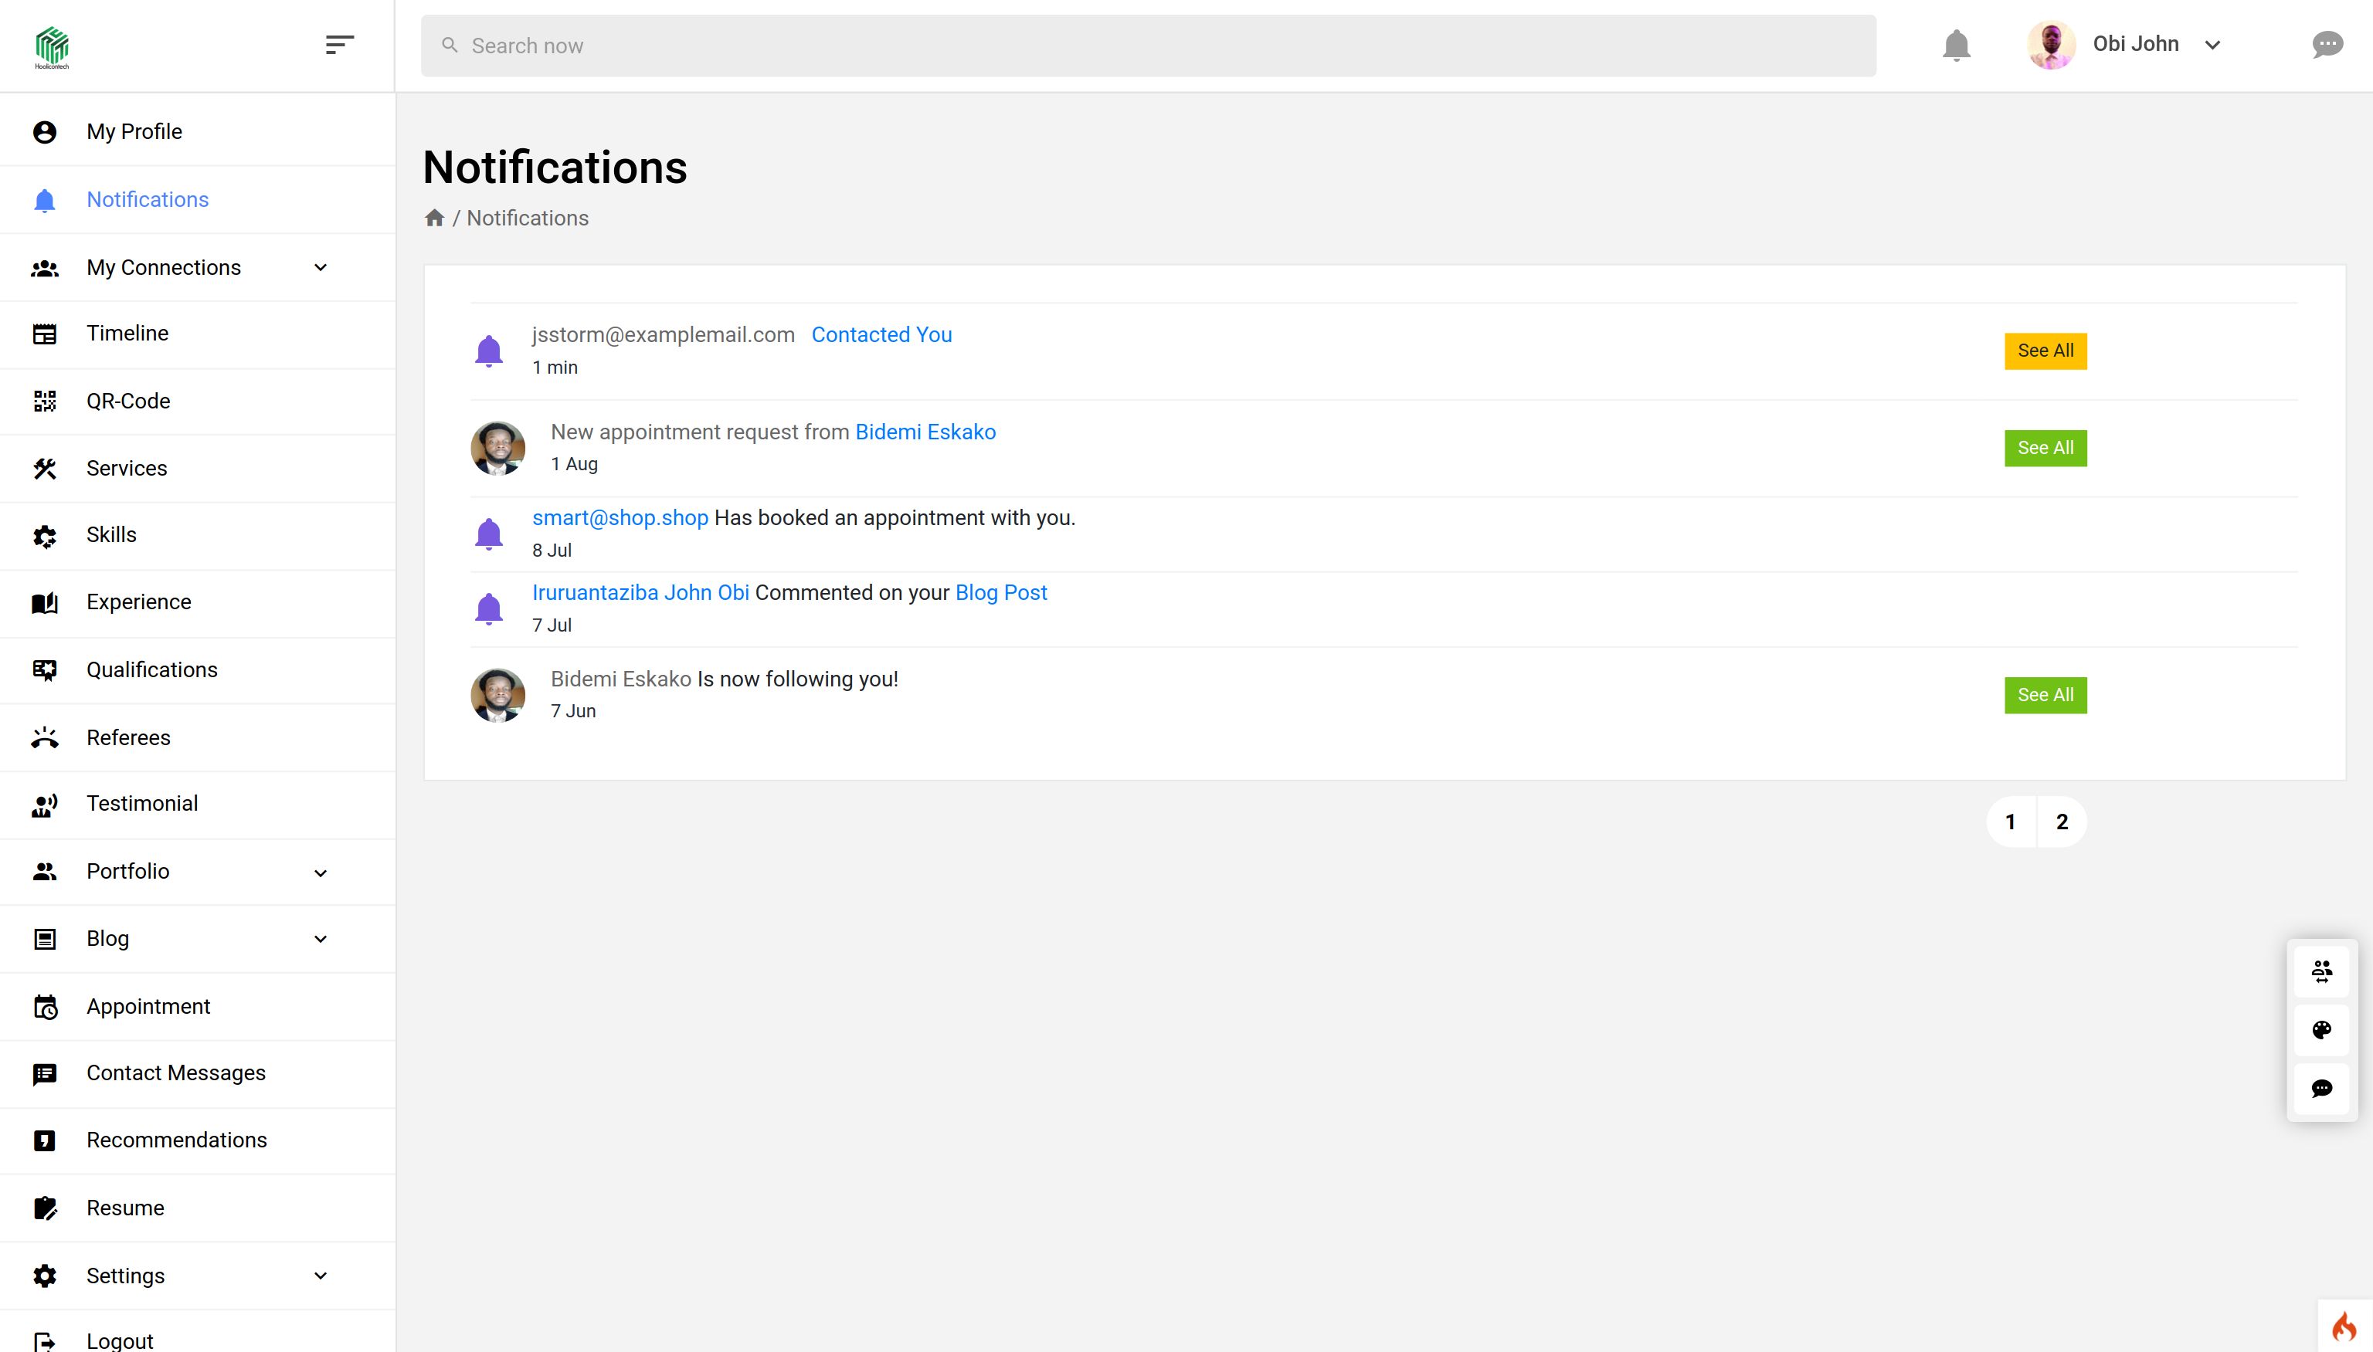Click the switch-user icon in floating panel

click(x=2321, y=972)
